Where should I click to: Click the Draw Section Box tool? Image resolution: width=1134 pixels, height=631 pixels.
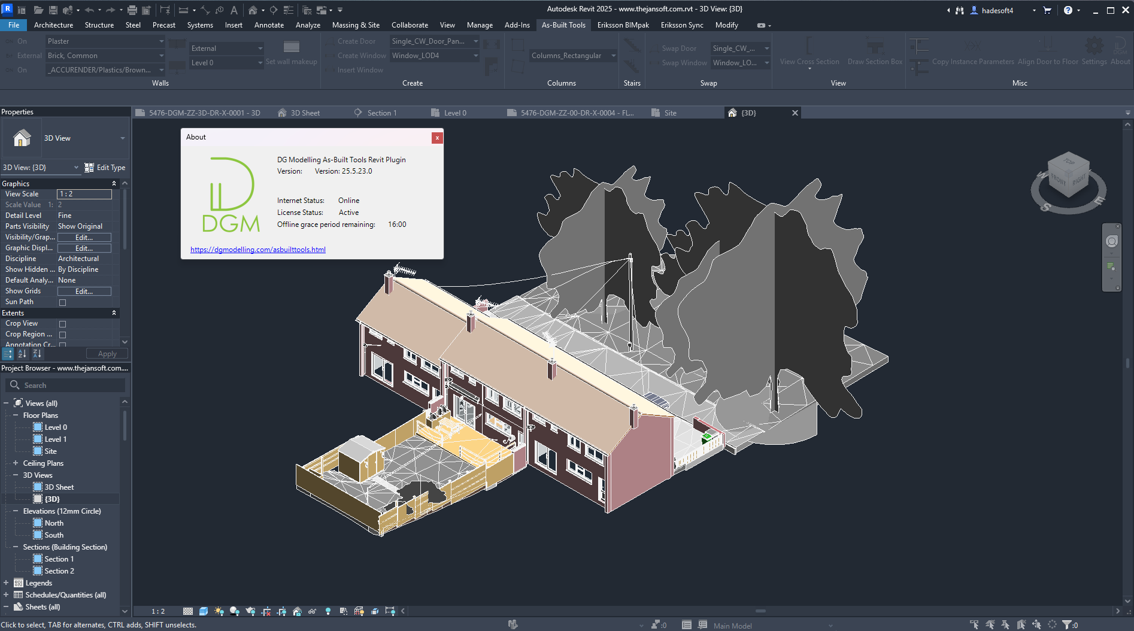click(x=875, y=50)
